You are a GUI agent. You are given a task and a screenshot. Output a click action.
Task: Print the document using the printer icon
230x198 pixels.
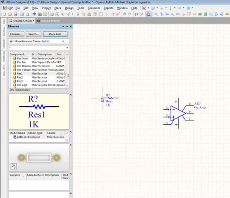(22, 14)
